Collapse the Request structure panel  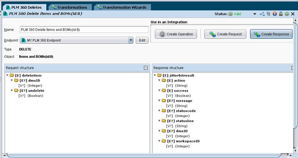click(x=146, y=68)
